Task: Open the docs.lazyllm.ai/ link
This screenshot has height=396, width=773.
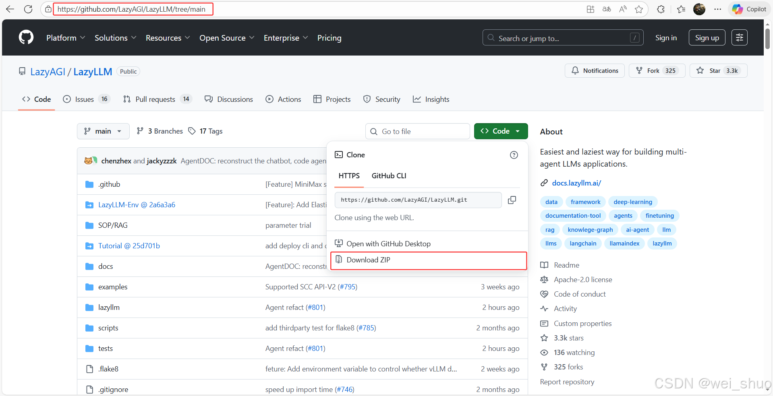Action: click(576, 183)
